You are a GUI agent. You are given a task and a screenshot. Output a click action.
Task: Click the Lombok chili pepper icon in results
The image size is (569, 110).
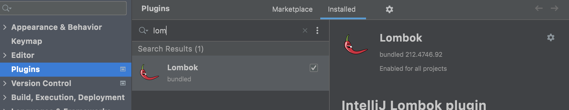[149, 73]
